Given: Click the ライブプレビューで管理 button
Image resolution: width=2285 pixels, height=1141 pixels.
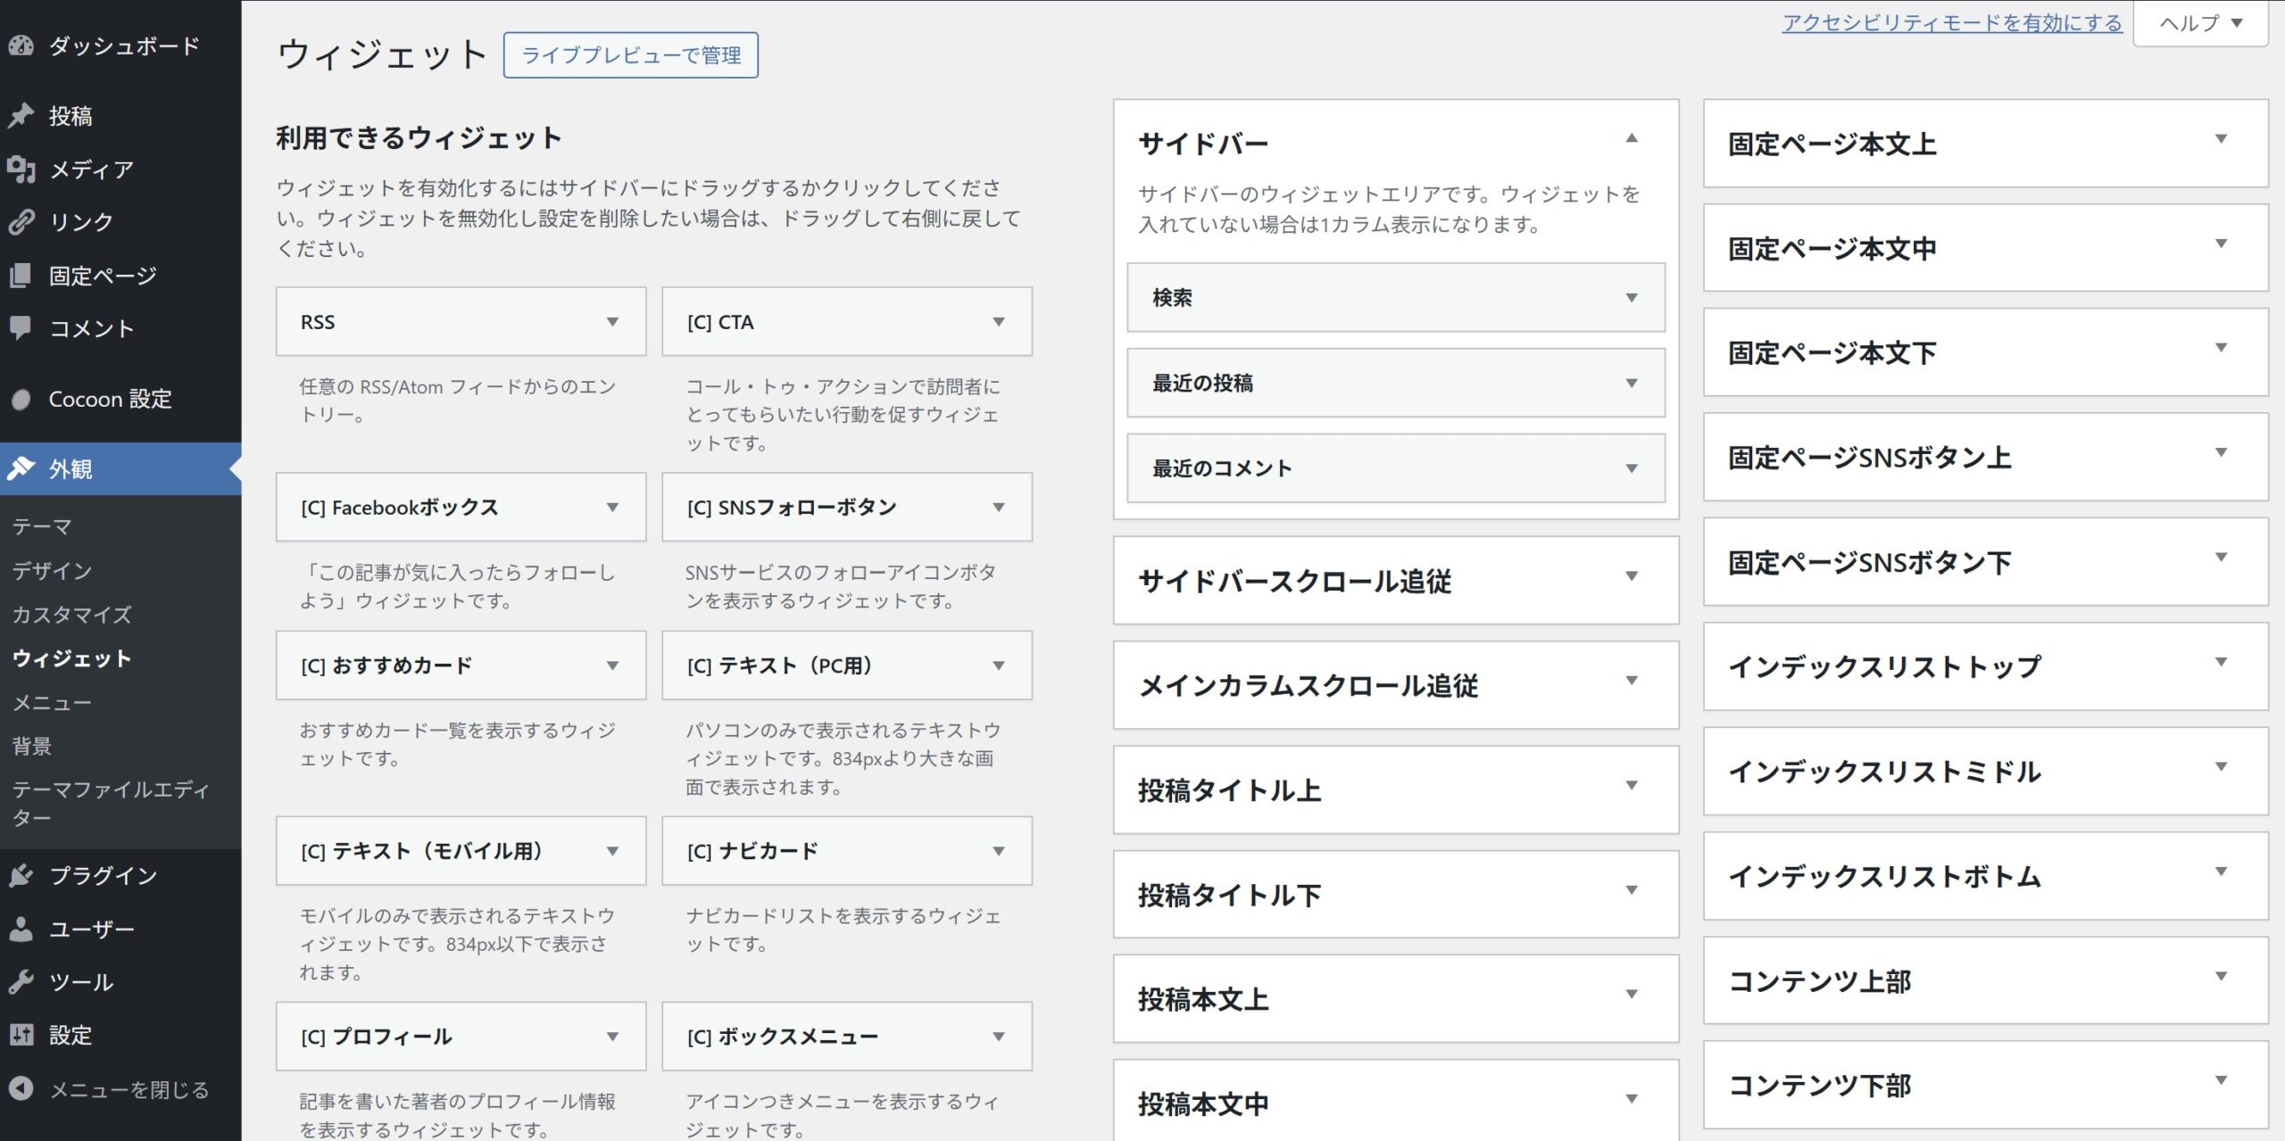Looking at the screenshot, I should [x=630, y=55].
